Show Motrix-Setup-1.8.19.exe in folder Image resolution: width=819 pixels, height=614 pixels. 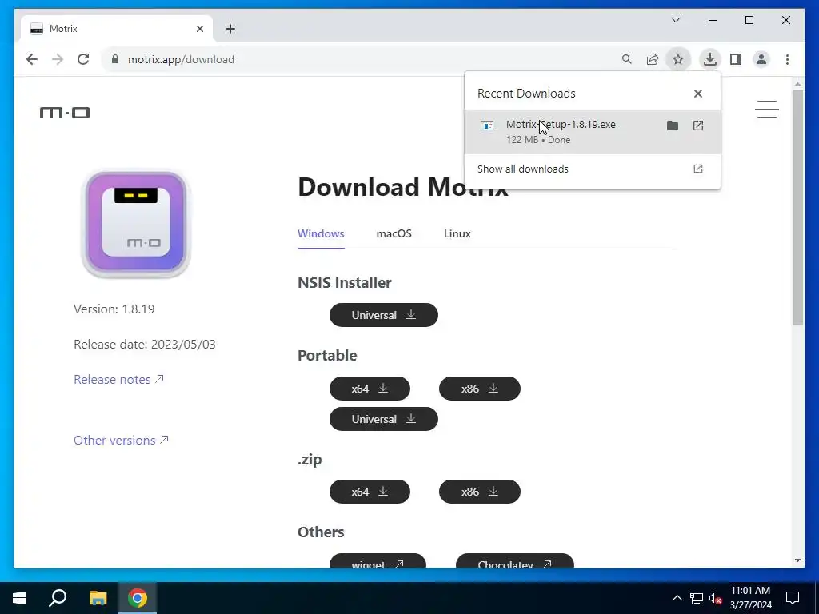point(673,126)
